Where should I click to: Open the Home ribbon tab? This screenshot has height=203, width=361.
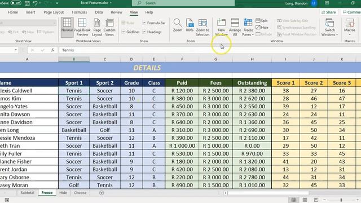tap(13, 12)
